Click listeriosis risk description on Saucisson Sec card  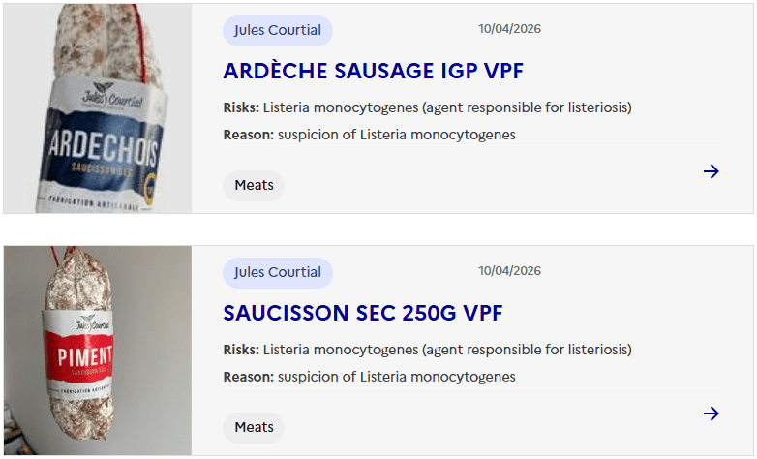coord(447,350)
